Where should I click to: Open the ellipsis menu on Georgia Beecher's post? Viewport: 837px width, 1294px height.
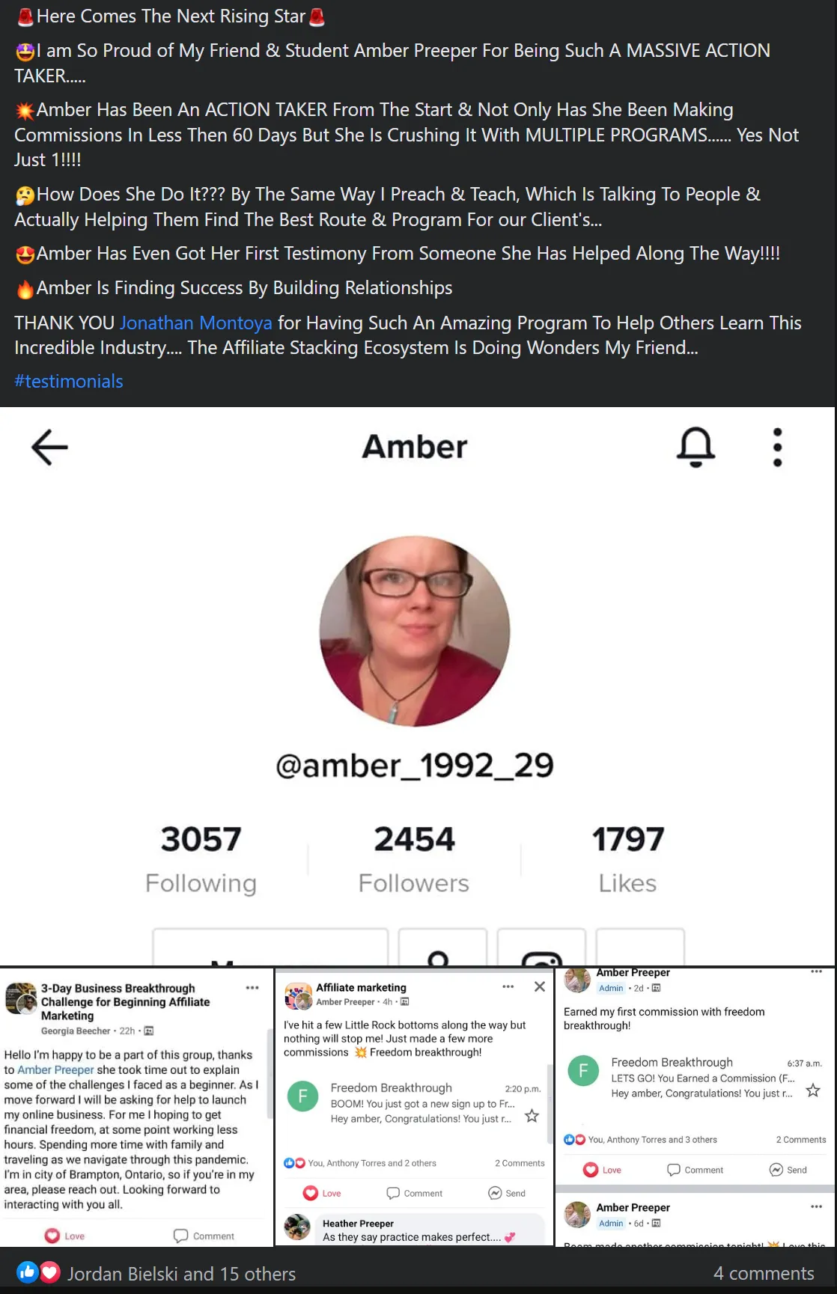pyautogui.click(x=252, y=988)
